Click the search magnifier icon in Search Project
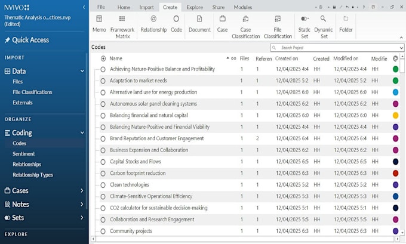 274,48
